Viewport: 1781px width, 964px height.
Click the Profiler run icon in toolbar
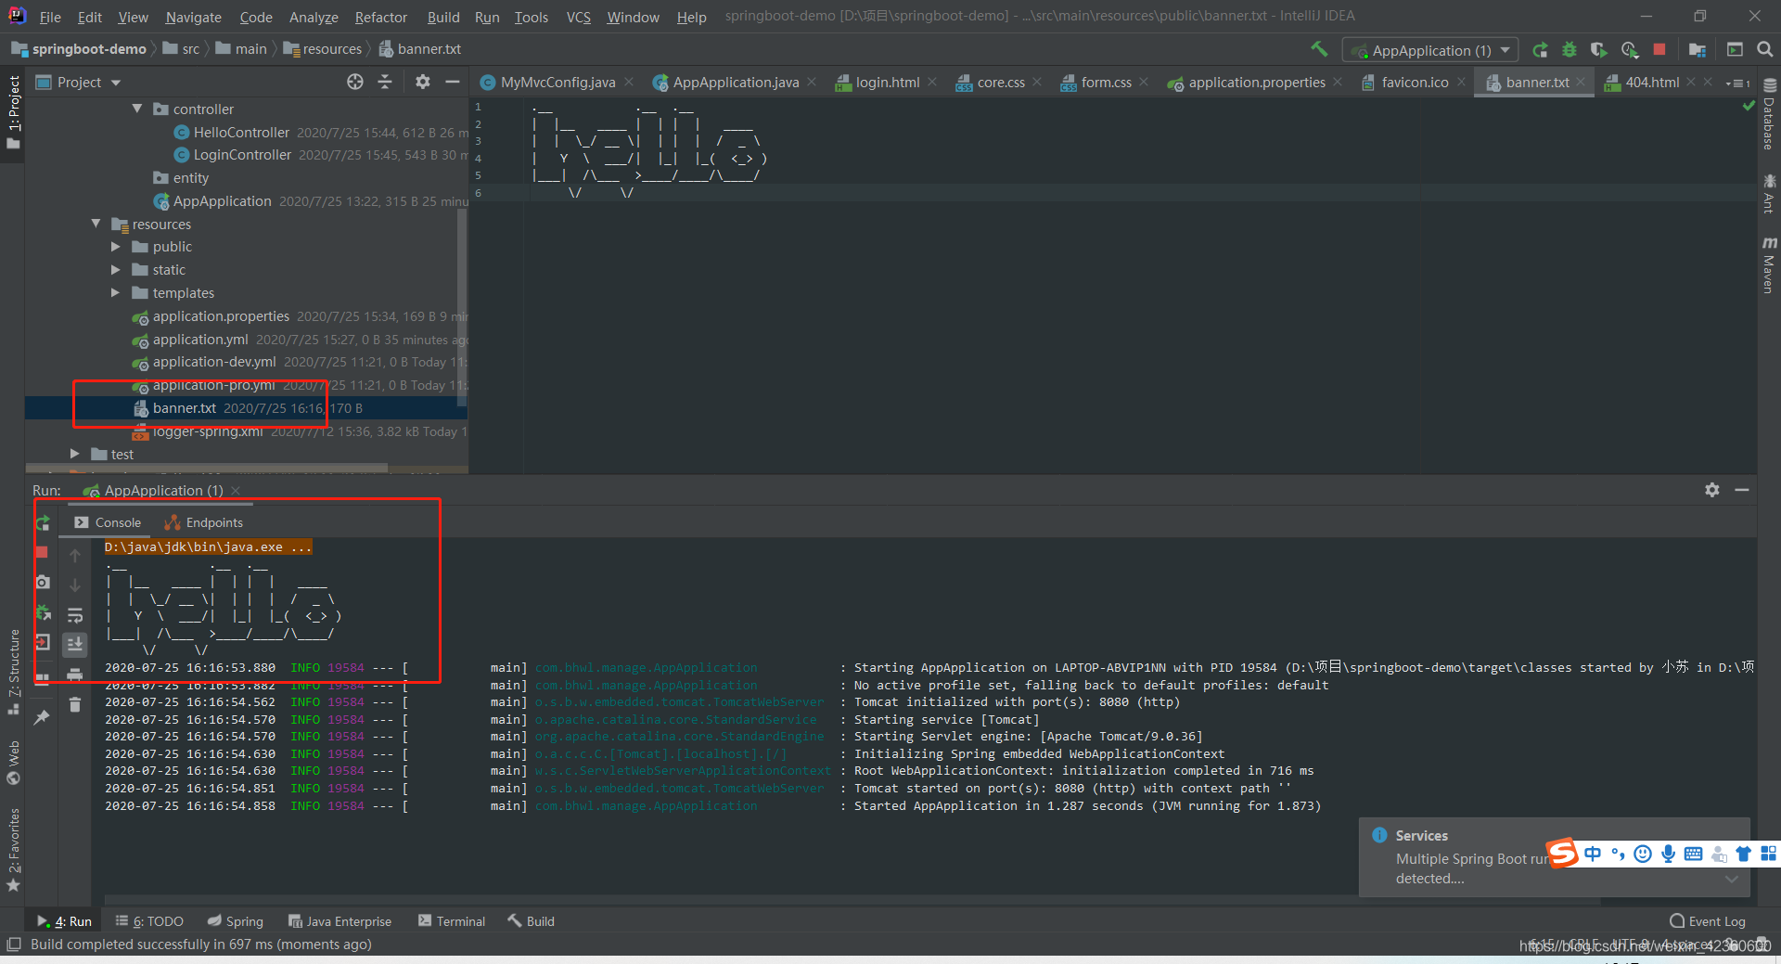(1630, 50)
